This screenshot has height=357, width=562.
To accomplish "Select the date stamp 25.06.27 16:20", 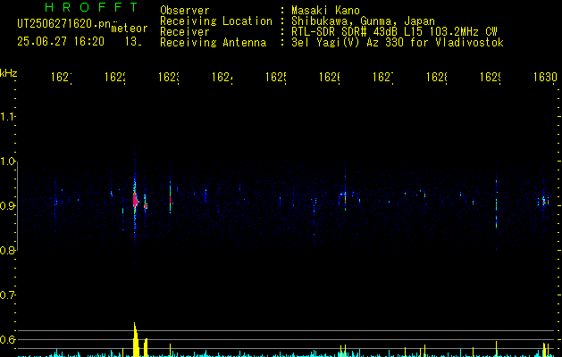I will [61, 42].
